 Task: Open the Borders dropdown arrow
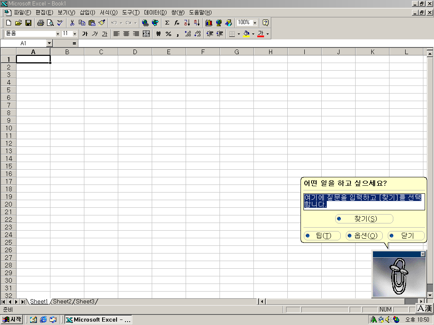pyautogui.click(x=239, y=34)
